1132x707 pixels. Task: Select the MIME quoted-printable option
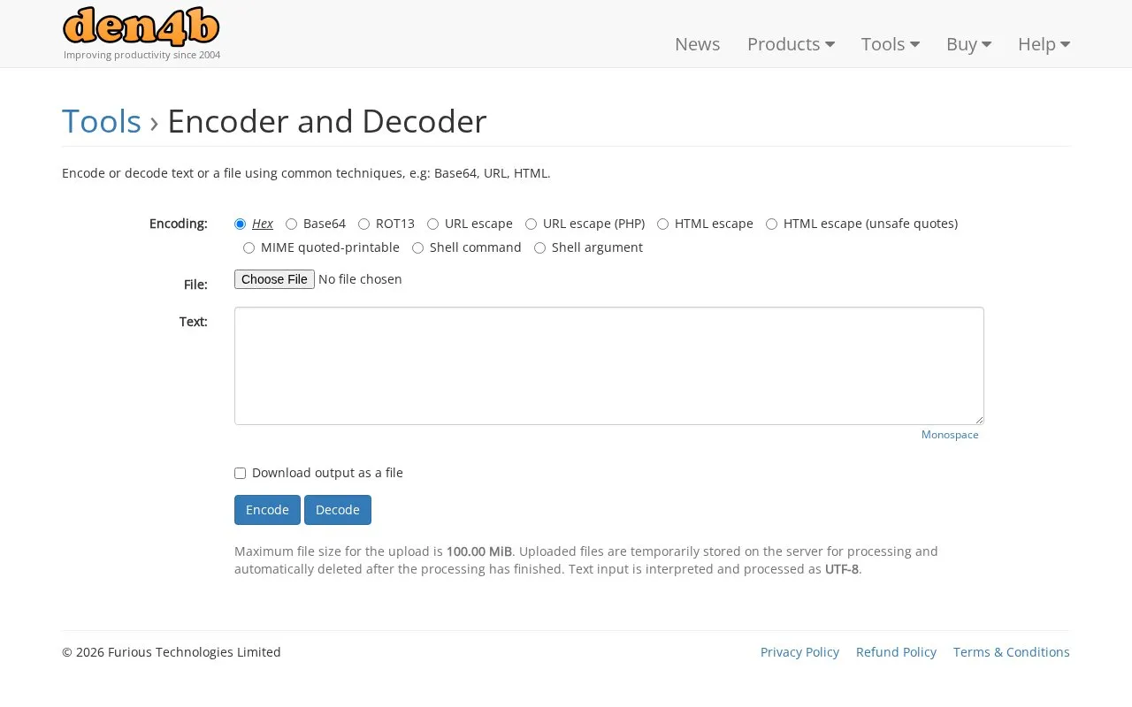[249, 248]
